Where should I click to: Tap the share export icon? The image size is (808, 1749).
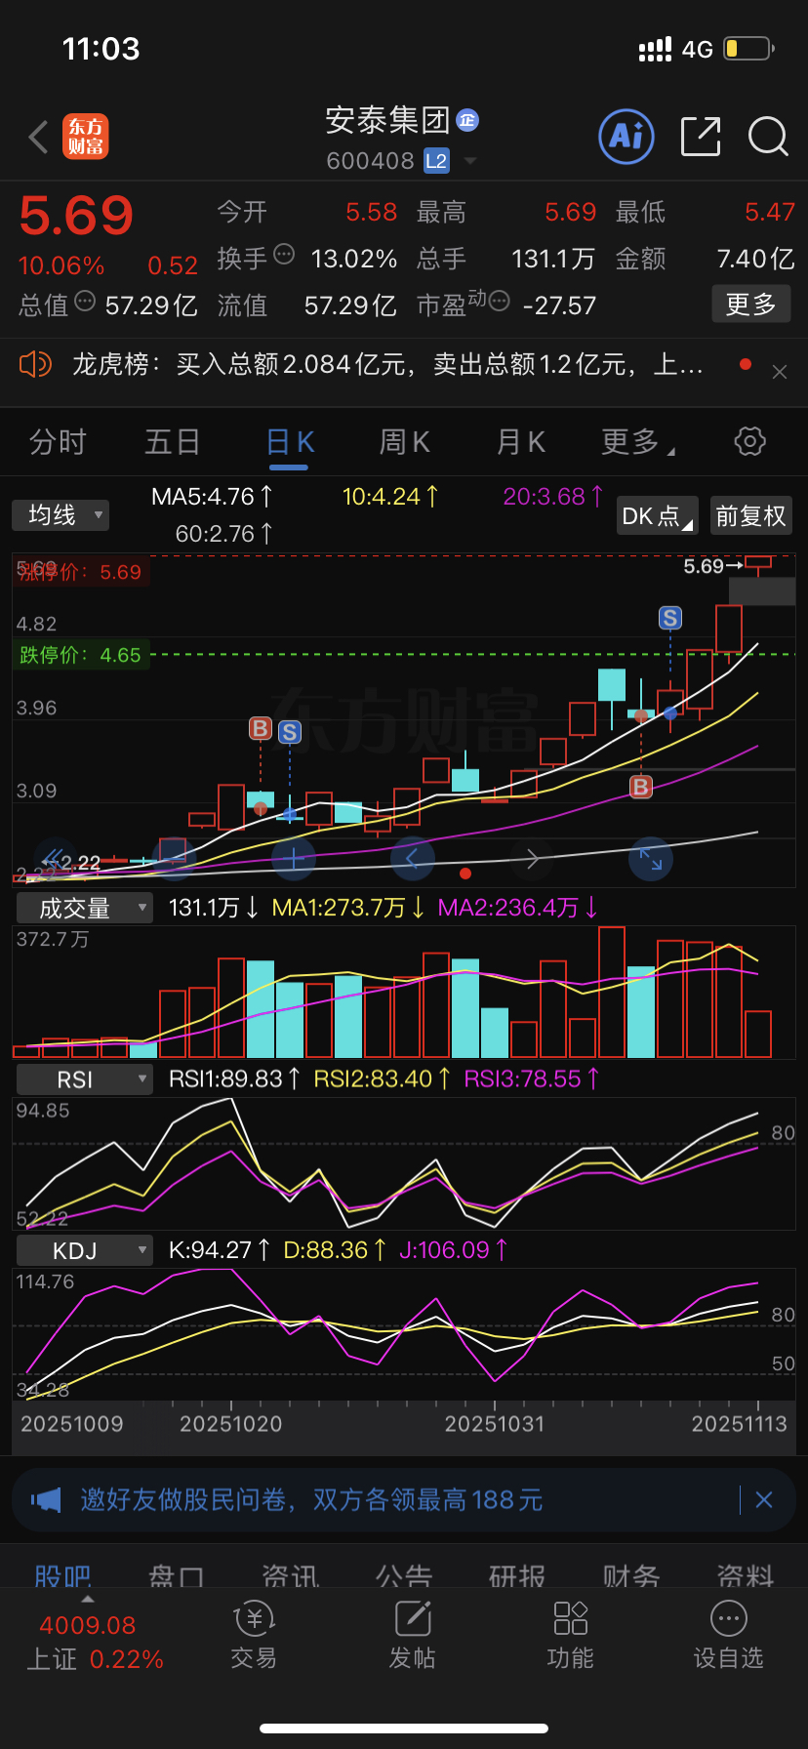pos(701,136)
